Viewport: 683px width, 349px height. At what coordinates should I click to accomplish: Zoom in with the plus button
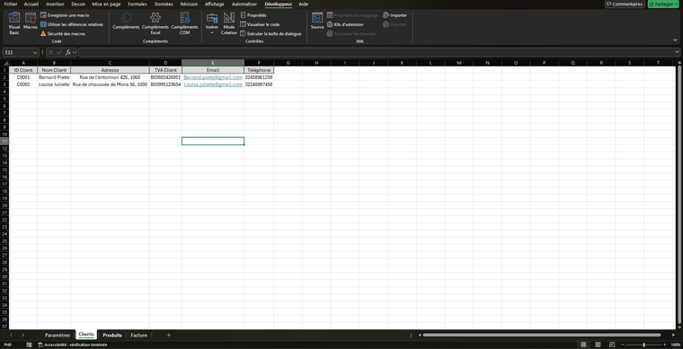[665, 345]
